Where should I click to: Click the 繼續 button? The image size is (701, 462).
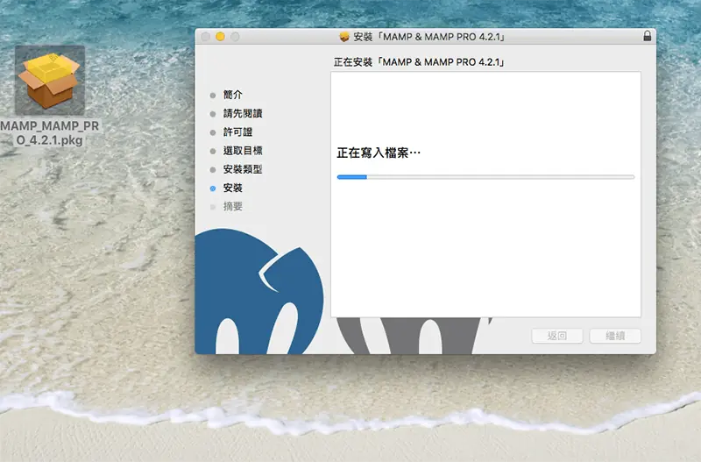615,336
